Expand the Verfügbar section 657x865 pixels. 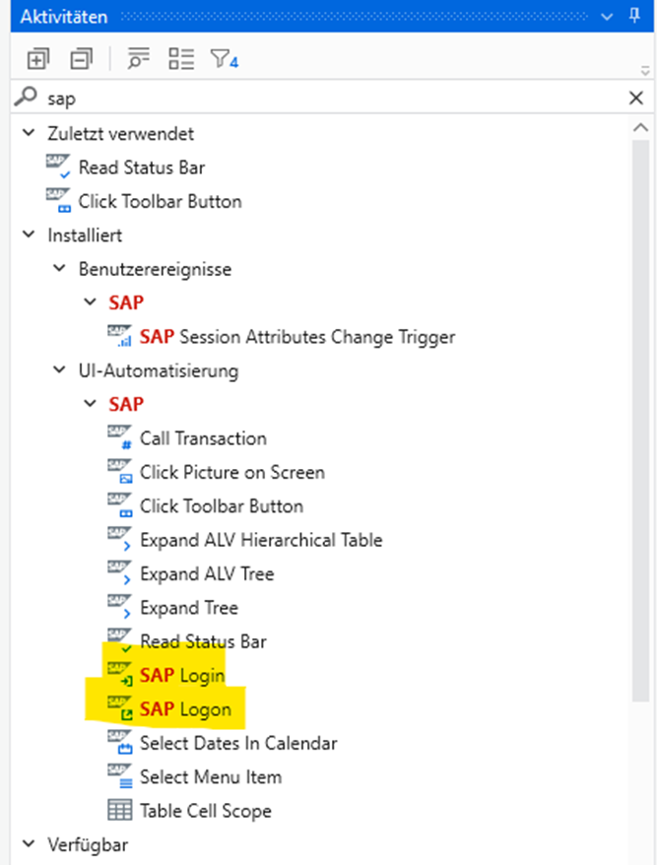(28, 844)
